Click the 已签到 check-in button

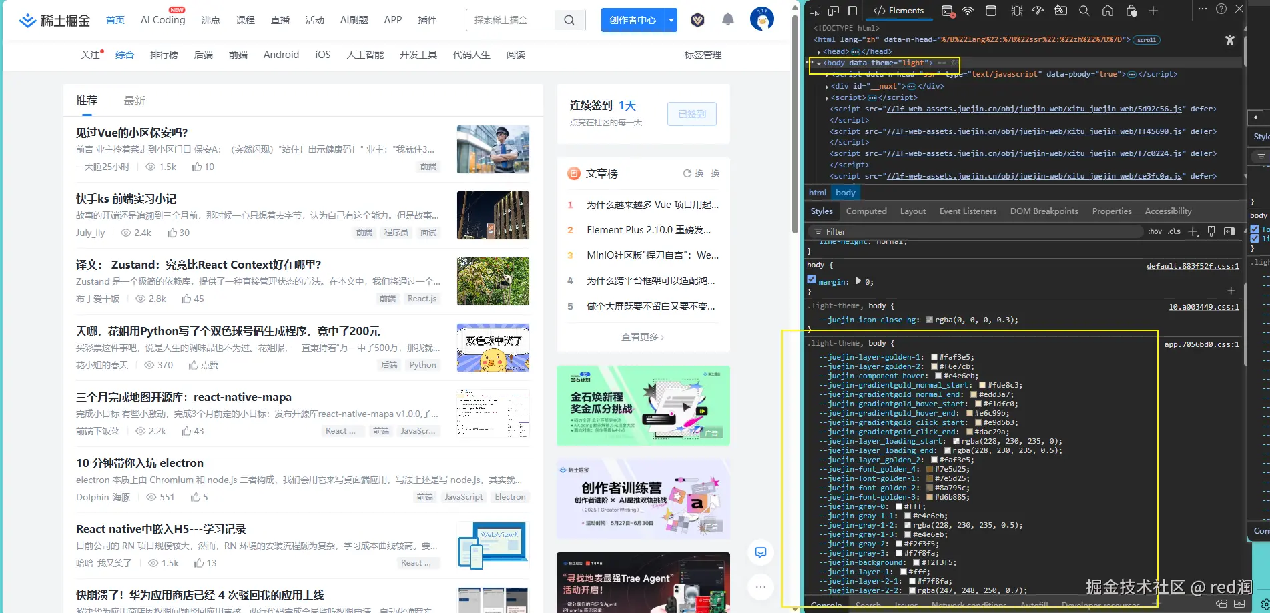[x=692, y=114]
